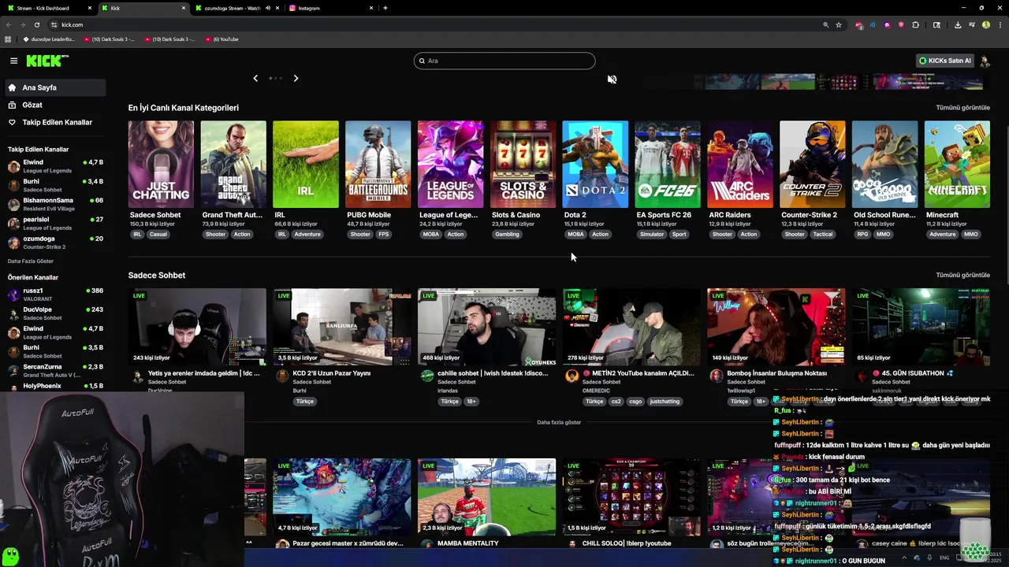Click the KICKs Satın Al button
The image size is (1009, 567).
click(x=945, y=61)
